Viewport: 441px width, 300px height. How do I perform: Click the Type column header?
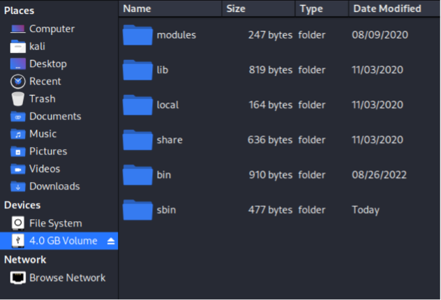click(x=311, y=9)
